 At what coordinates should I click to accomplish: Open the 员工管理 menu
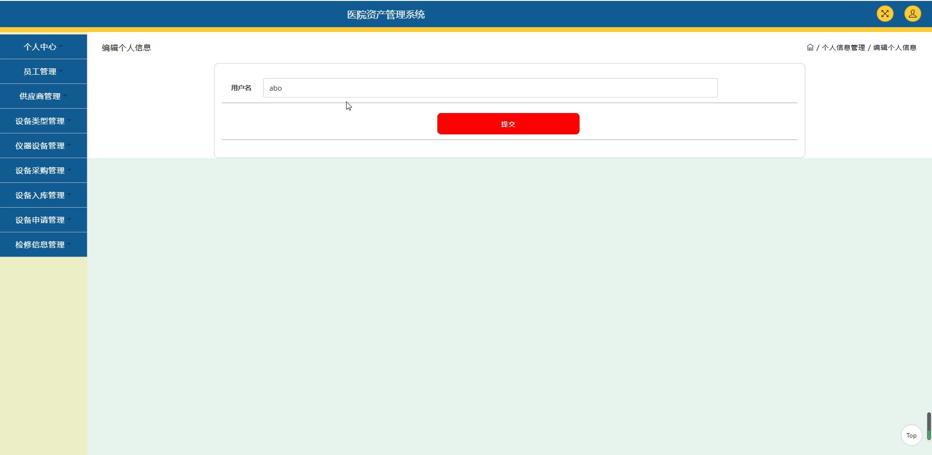coord(43,71)
